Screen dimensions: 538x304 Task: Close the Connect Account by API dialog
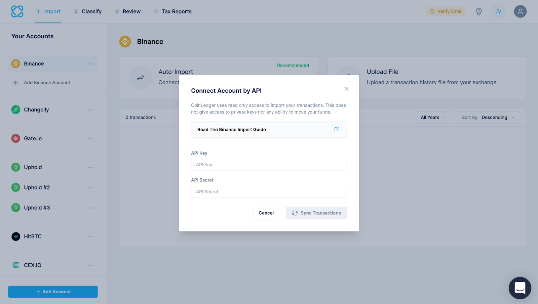346,89
